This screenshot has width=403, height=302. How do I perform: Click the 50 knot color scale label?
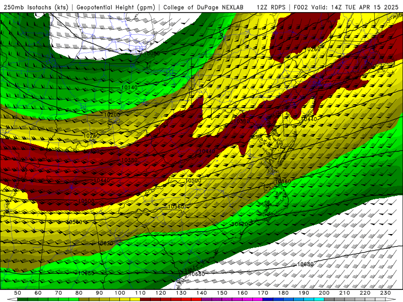click(x=18, y=293)
